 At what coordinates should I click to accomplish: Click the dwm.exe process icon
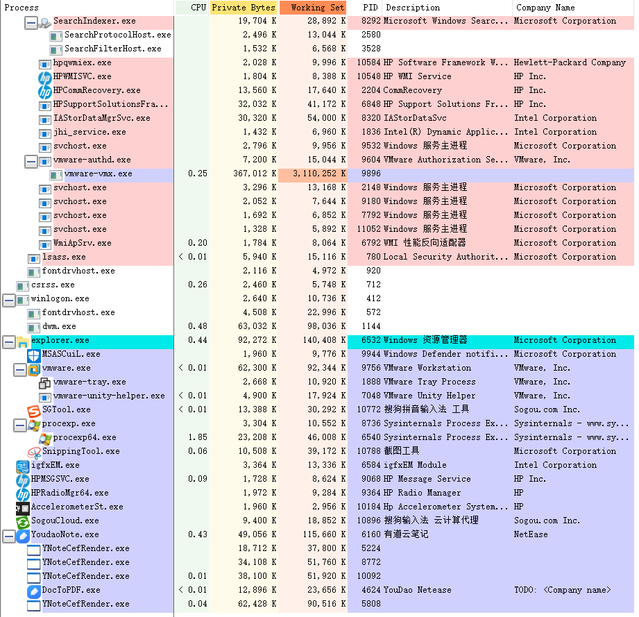tap(34, 328)
